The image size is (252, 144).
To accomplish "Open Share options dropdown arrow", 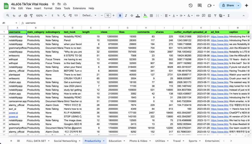I will (238, 5).
